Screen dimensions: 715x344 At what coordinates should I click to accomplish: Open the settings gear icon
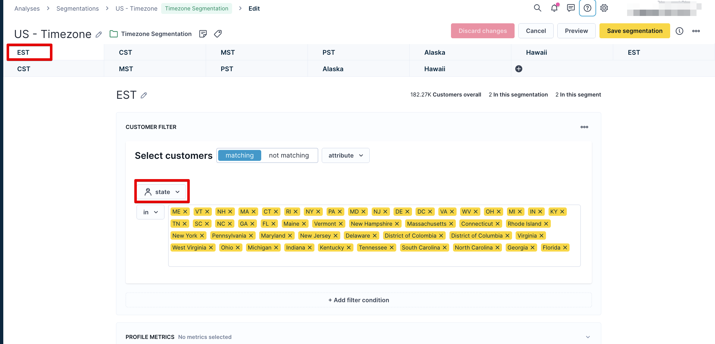point(604,8)
